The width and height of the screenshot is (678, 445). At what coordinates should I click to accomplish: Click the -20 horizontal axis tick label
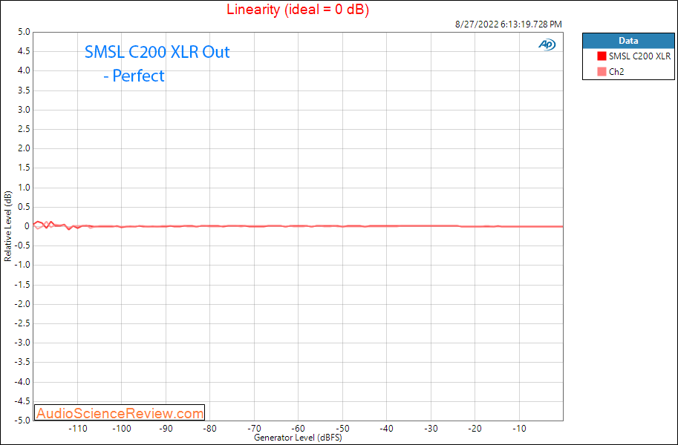(475, 429)
